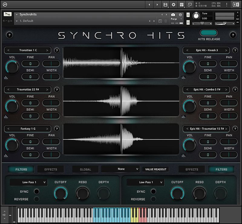Select the GLOBAL tab
The height and width of the screenshot is (224, 242).
85,169
